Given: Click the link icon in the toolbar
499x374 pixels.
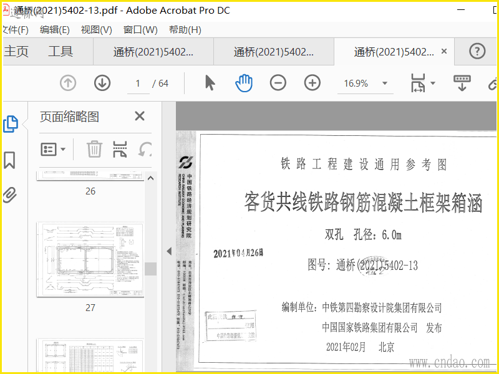Looking at the screenshot, I should pyautogui.click(x=493, y=84).
